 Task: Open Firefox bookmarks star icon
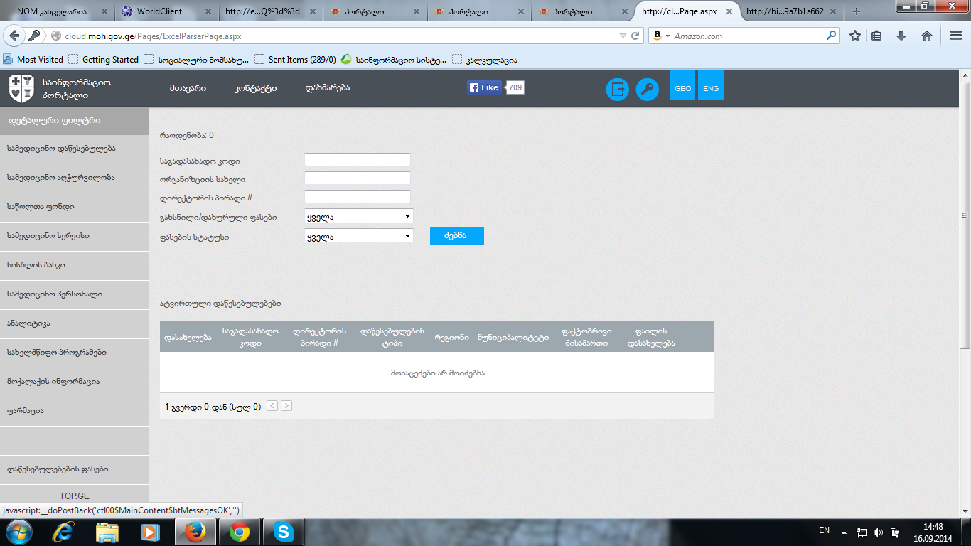(x=855, y=36)
